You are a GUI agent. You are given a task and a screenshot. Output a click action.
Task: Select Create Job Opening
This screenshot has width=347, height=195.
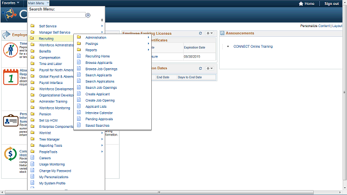click(x=100, y=100)
